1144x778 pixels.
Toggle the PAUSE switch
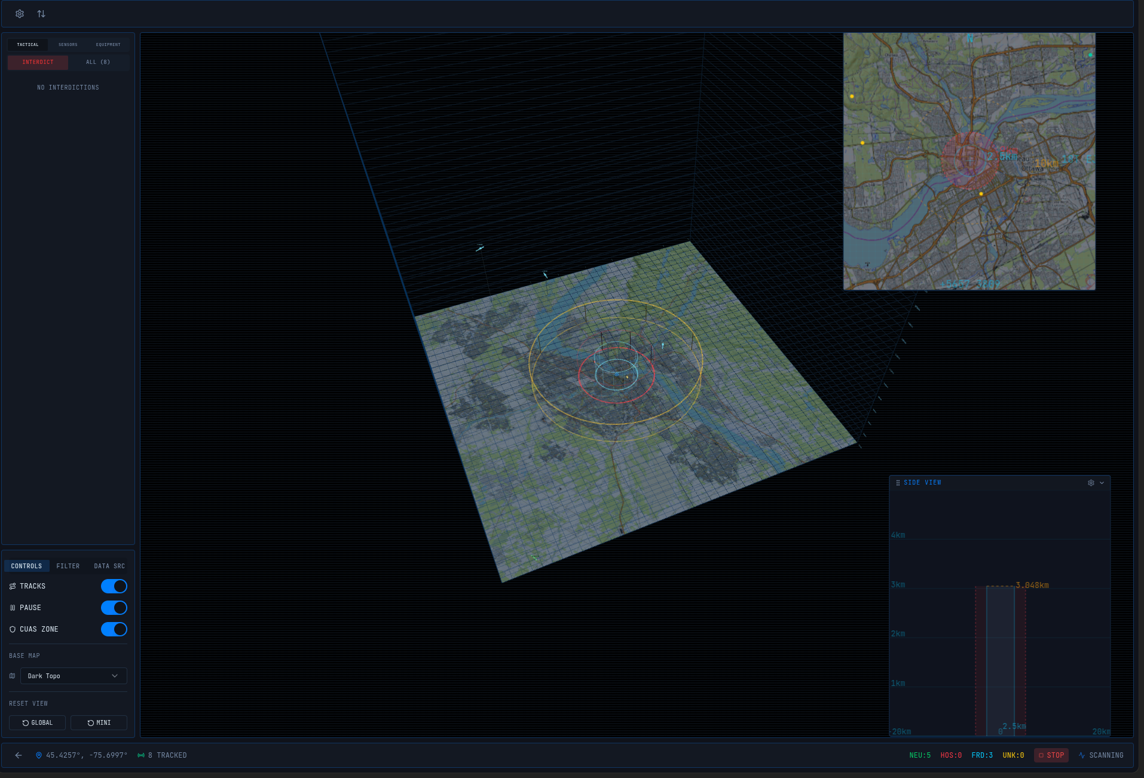tap(114, 608)
